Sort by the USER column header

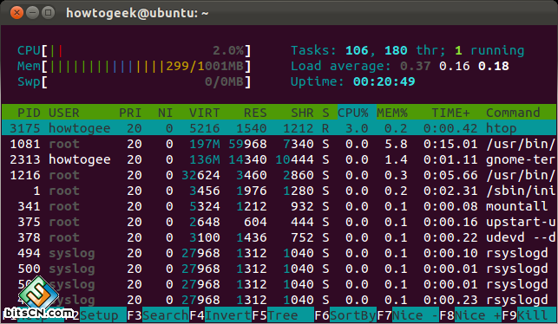(63, 113)
